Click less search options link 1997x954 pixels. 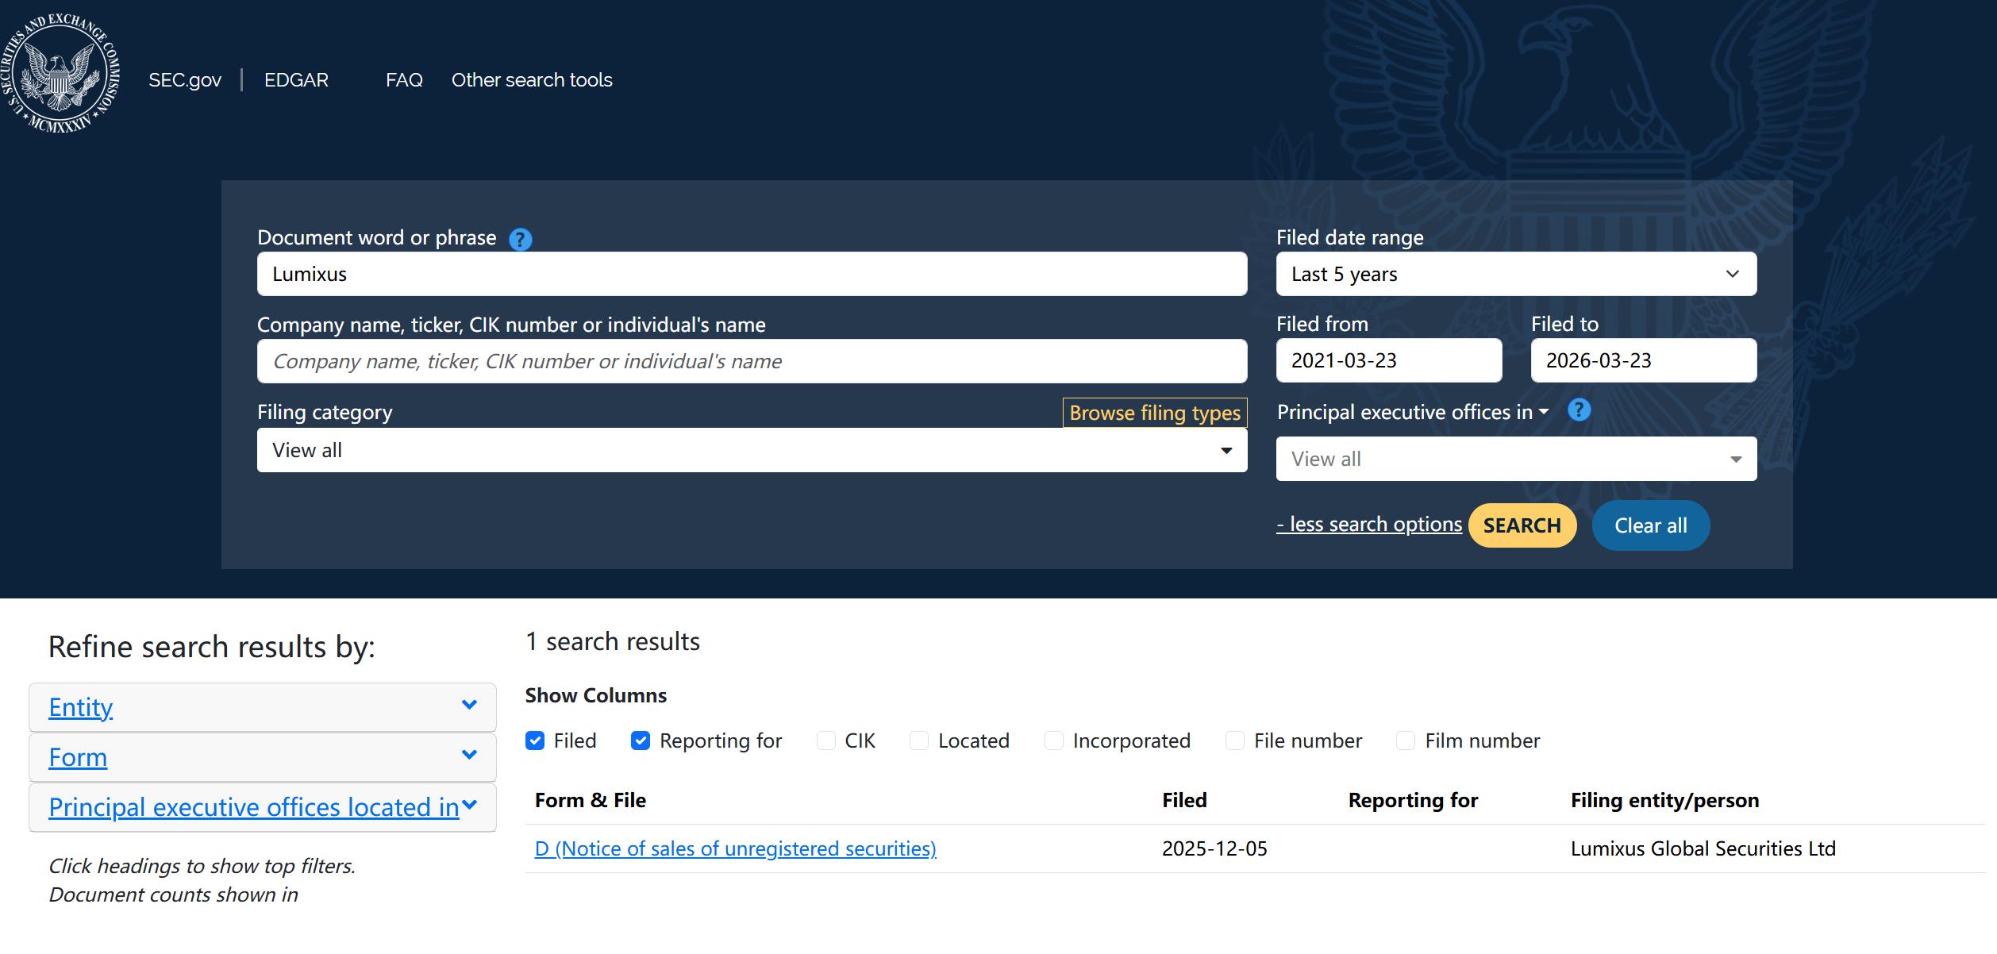pos(1369,525)
